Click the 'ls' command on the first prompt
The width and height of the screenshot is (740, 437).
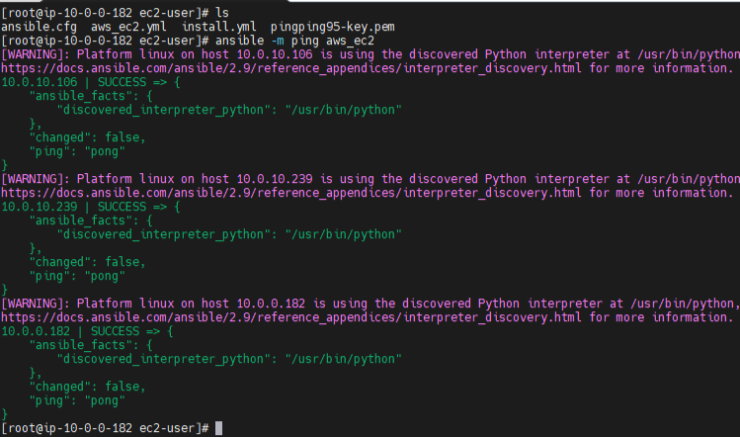[x=222, y=13]
